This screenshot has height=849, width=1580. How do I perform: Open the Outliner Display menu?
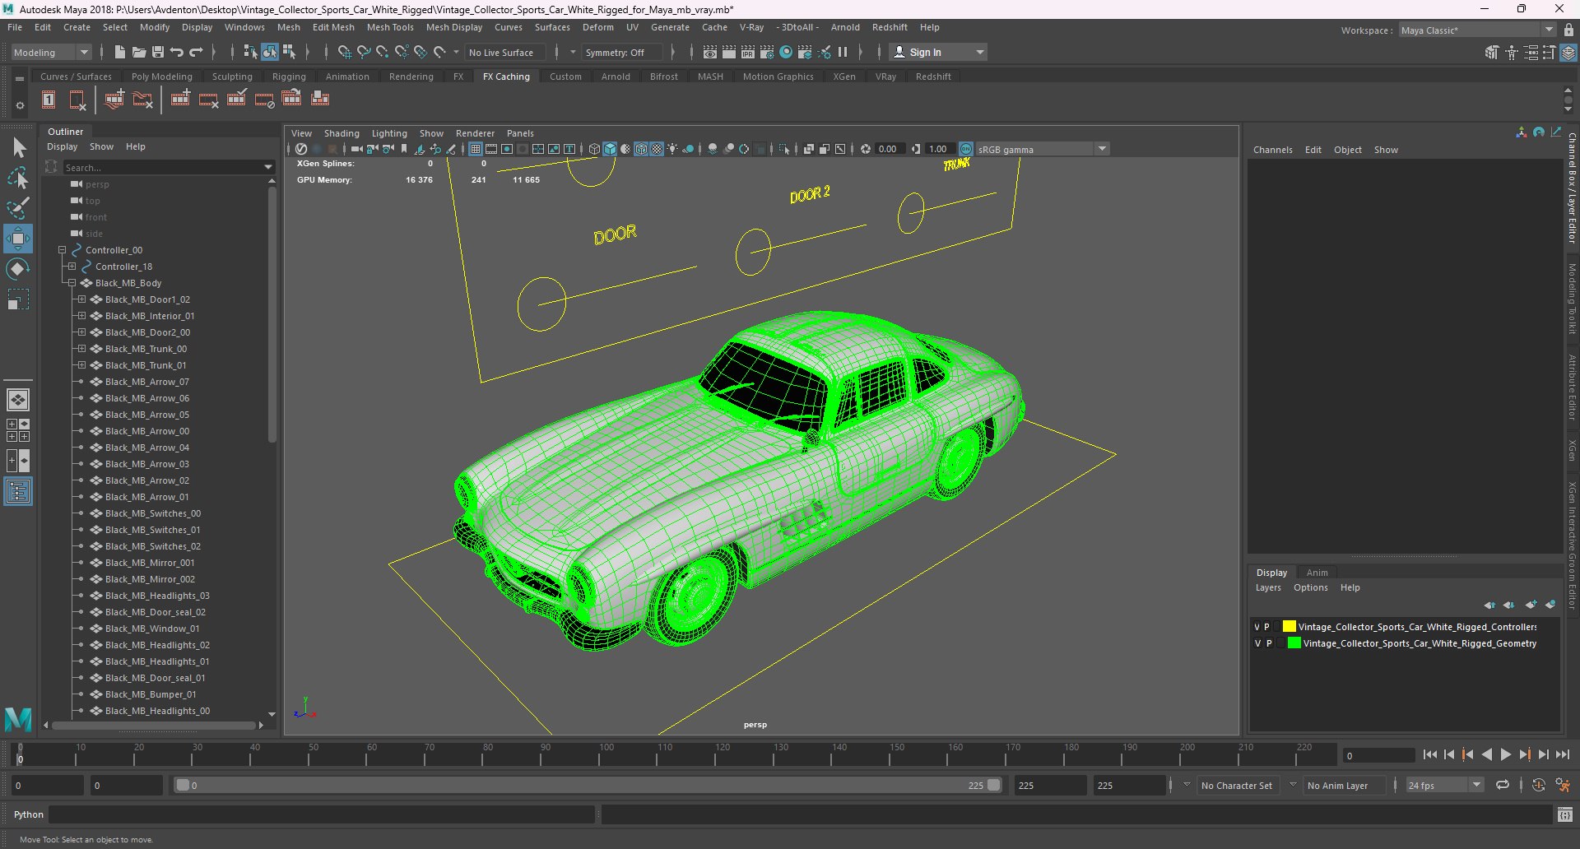point(62,146)
